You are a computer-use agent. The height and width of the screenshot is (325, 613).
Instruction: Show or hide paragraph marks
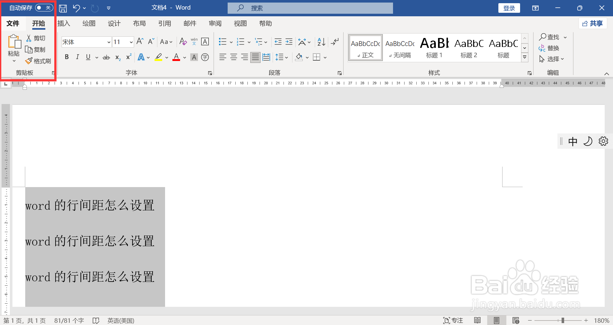coord(335,42)
